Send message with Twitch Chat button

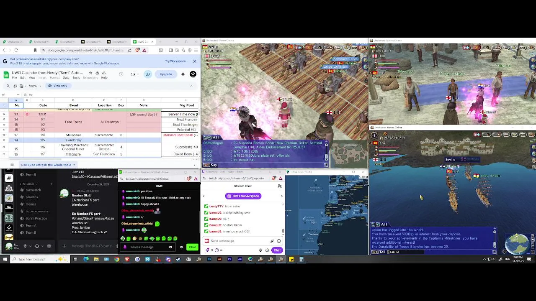tap(277, 250)
